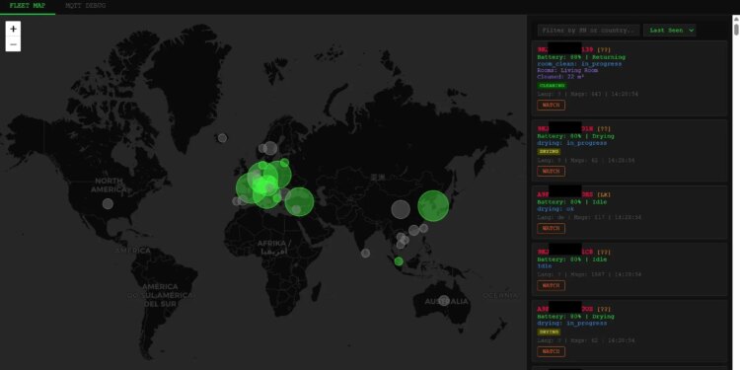The width and height of the screenshot is (740, 370).
Task: Select the small green marker over the Baltic
Action: click(x=284, y=163)
